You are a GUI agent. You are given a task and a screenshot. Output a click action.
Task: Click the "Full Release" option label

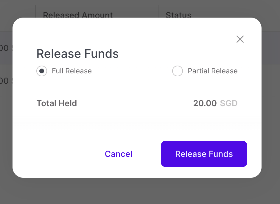pos(72,71)
